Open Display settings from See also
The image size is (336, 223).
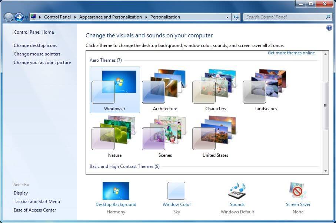coord(21,193)
